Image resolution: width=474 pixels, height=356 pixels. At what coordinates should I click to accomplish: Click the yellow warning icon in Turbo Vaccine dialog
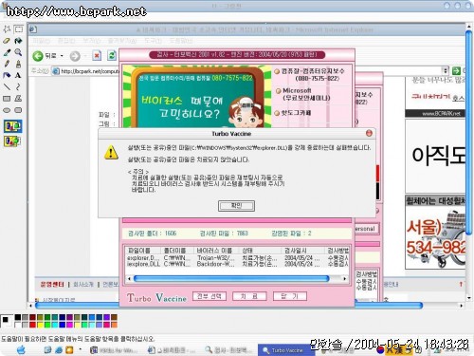tap(111, 152)
